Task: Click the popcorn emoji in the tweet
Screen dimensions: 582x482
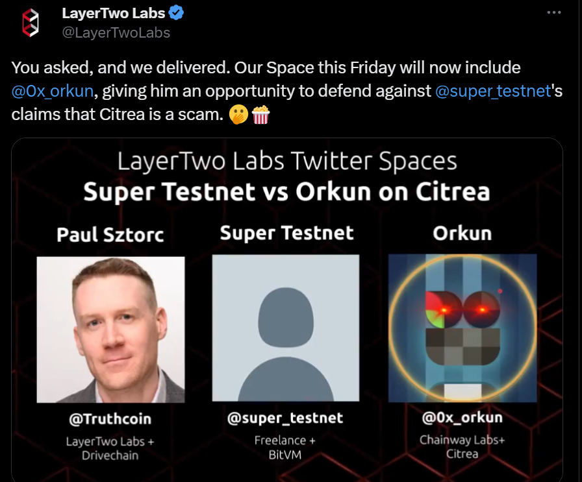Action: click(x=260, y=115)
